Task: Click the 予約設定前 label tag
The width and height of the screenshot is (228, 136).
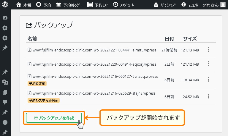Action: (37, 84)
